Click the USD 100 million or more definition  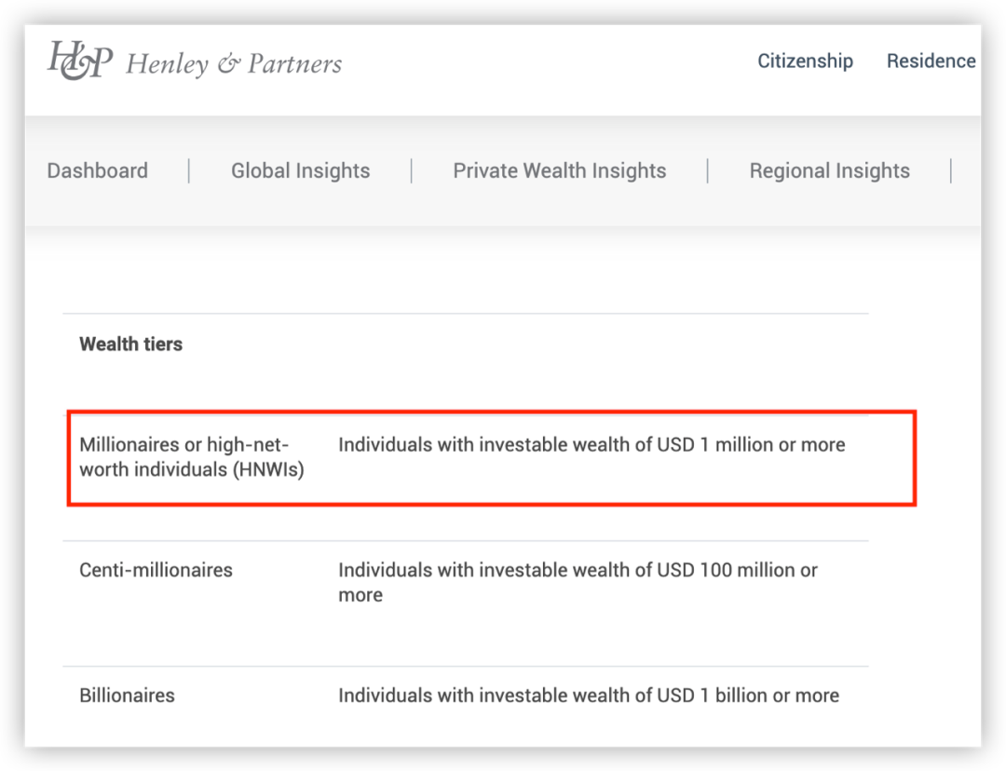click(x=578, y=582)
